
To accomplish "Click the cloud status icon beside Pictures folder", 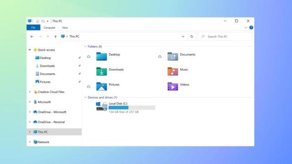I will [89, 87].
